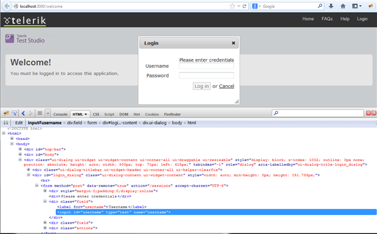Click the Firebug bug menu icon
377x234 pixels.
pyautogui.click(x=6, y=113)
